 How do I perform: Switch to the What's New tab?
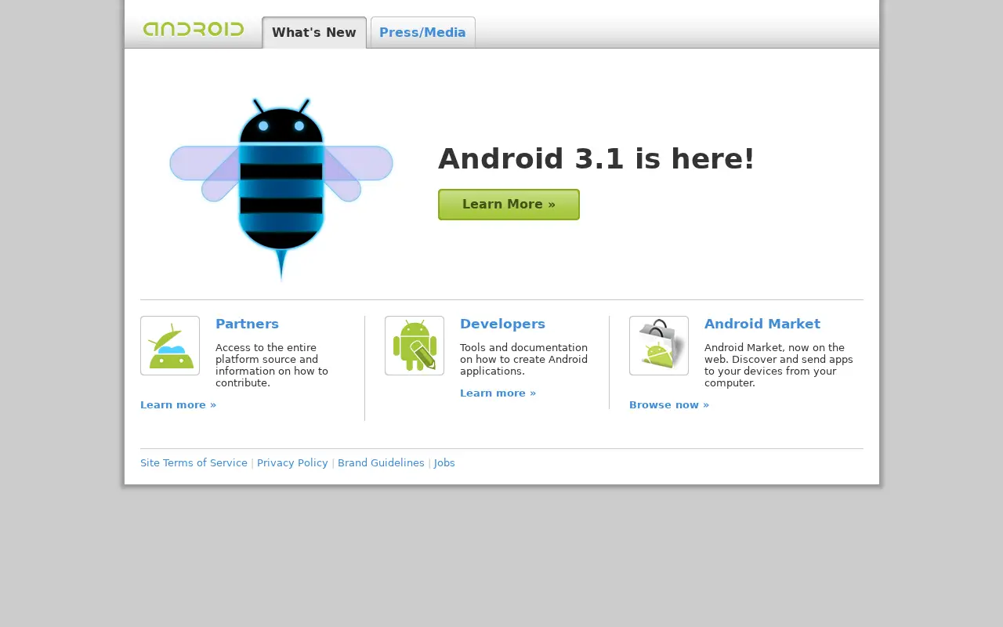pos(314,32)
